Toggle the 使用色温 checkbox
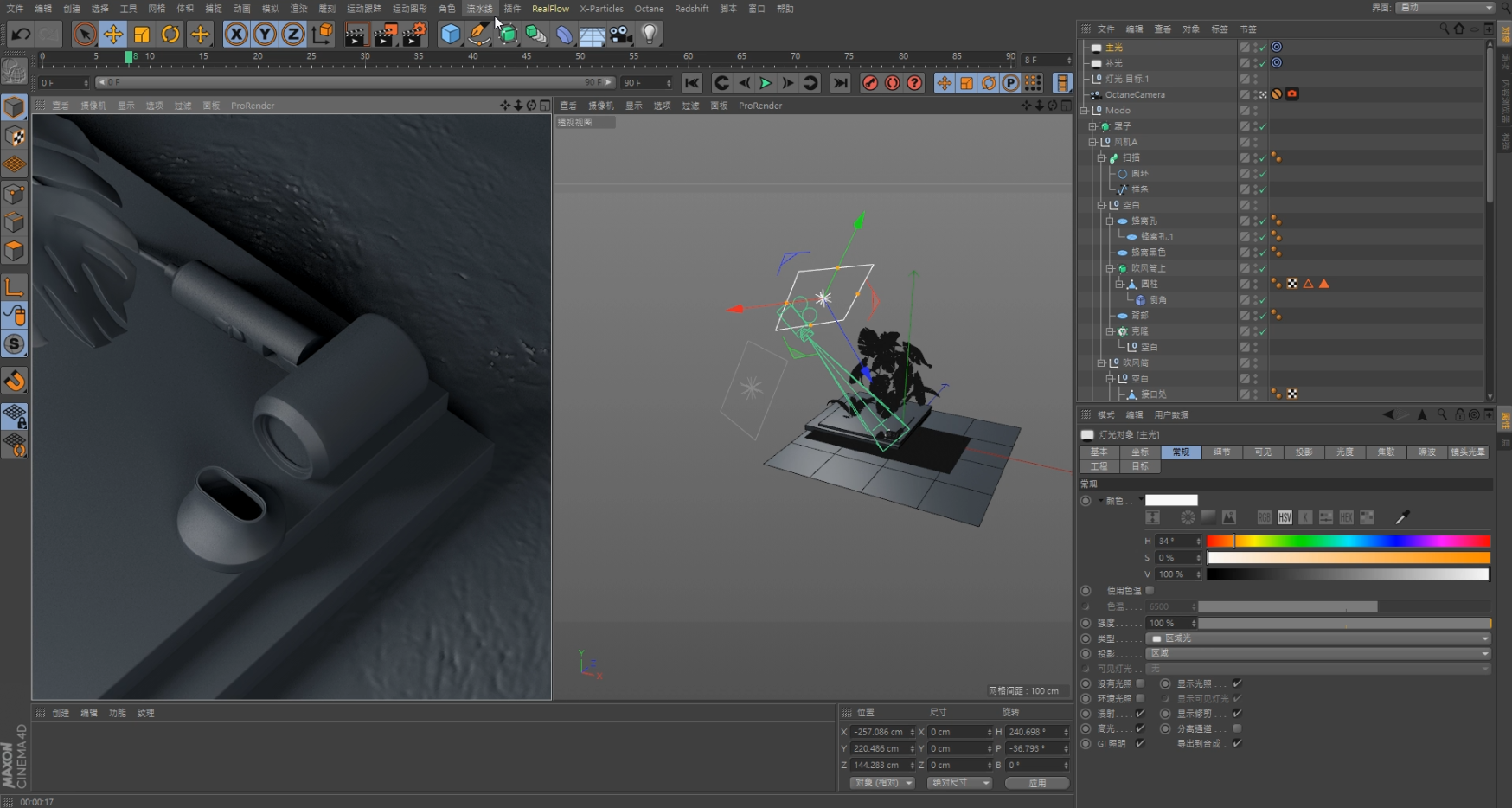 (1150, 590)
